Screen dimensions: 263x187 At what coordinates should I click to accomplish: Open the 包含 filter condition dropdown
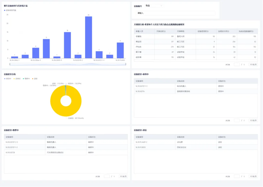coord(154,6)
